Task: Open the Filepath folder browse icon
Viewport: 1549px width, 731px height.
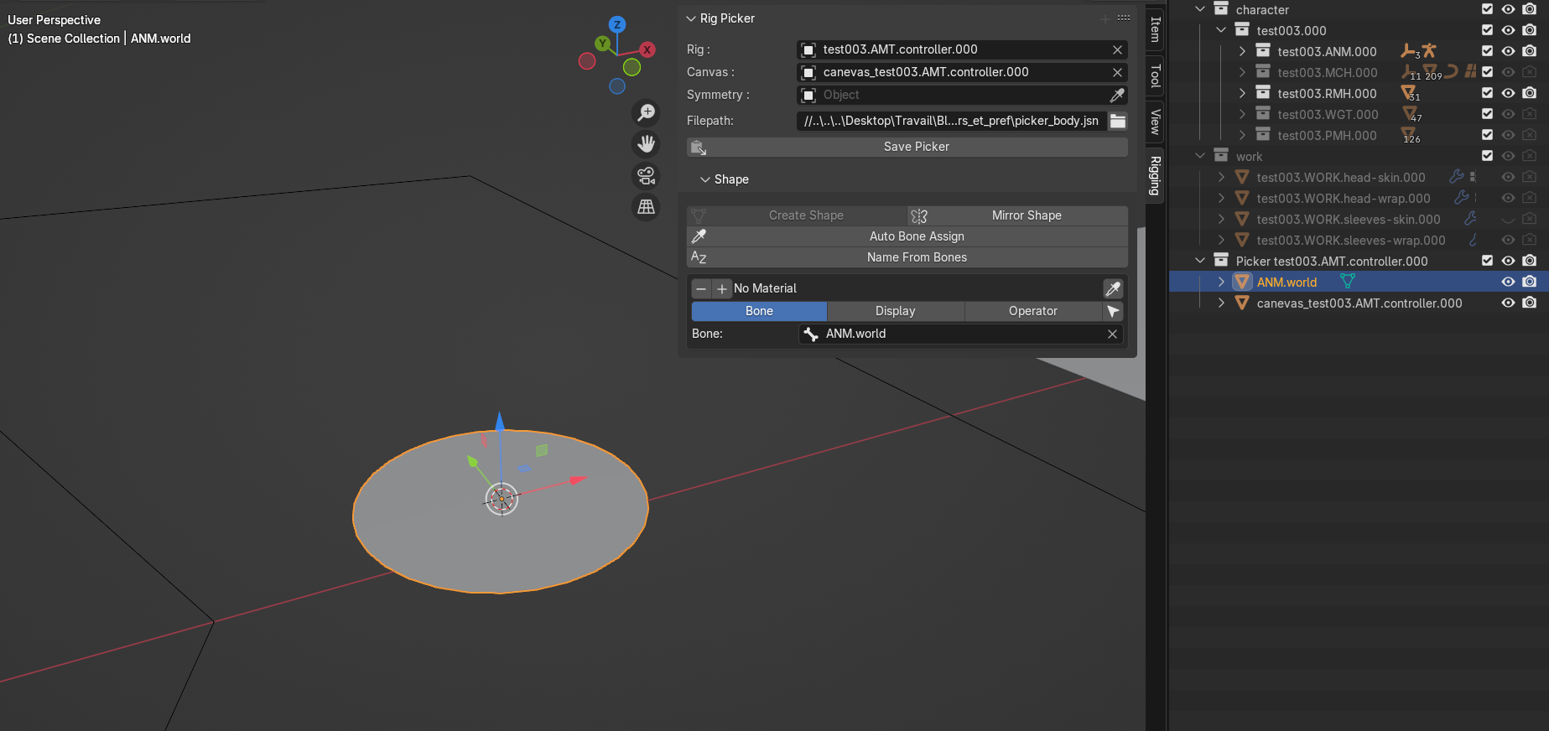Action: click(1118, 121)
